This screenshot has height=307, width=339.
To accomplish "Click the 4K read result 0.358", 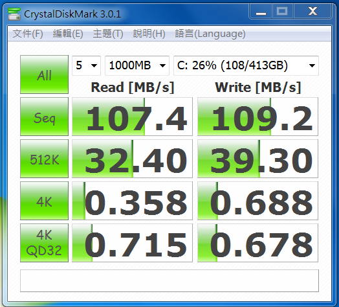I will (x=132, y=201).
